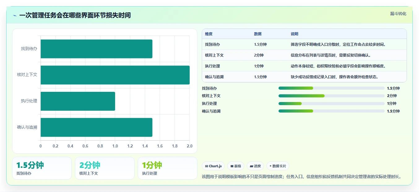This screenshot has width=419, height=192.
Task: Click the footer note starting with 该图用于说明
Action: click(x=301, y=177)
